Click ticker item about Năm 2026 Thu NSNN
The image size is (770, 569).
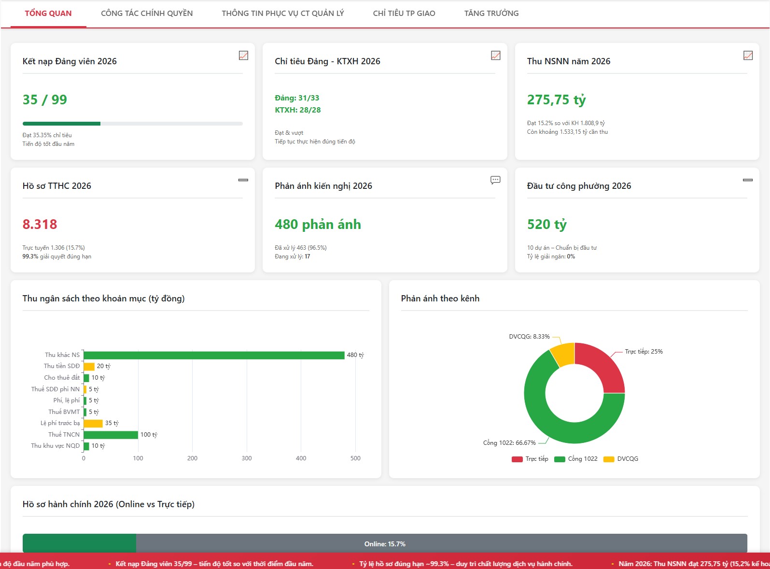click(x=694, y=564)
